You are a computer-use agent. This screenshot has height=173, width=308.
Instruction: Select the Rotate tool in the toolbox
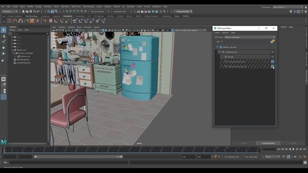3,53
